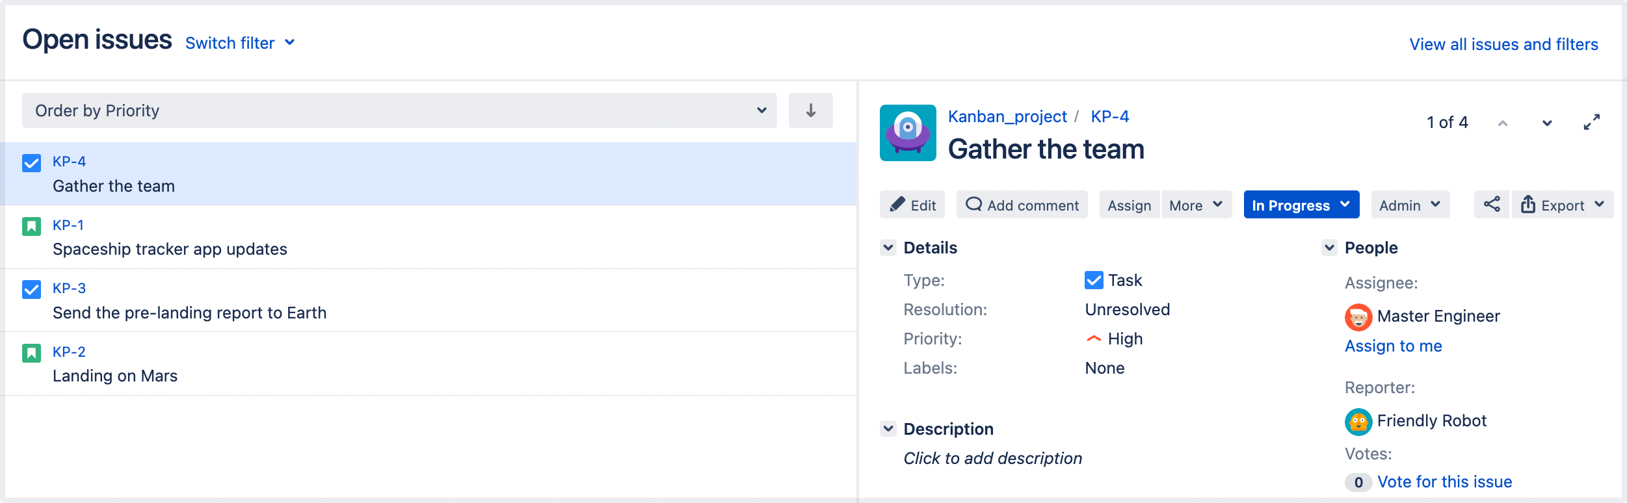Collapse the Details section

point(888,248)
